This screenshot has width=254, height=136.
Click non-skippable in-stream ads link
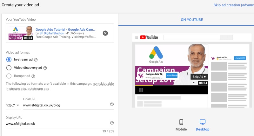click(x=103, y=84)
